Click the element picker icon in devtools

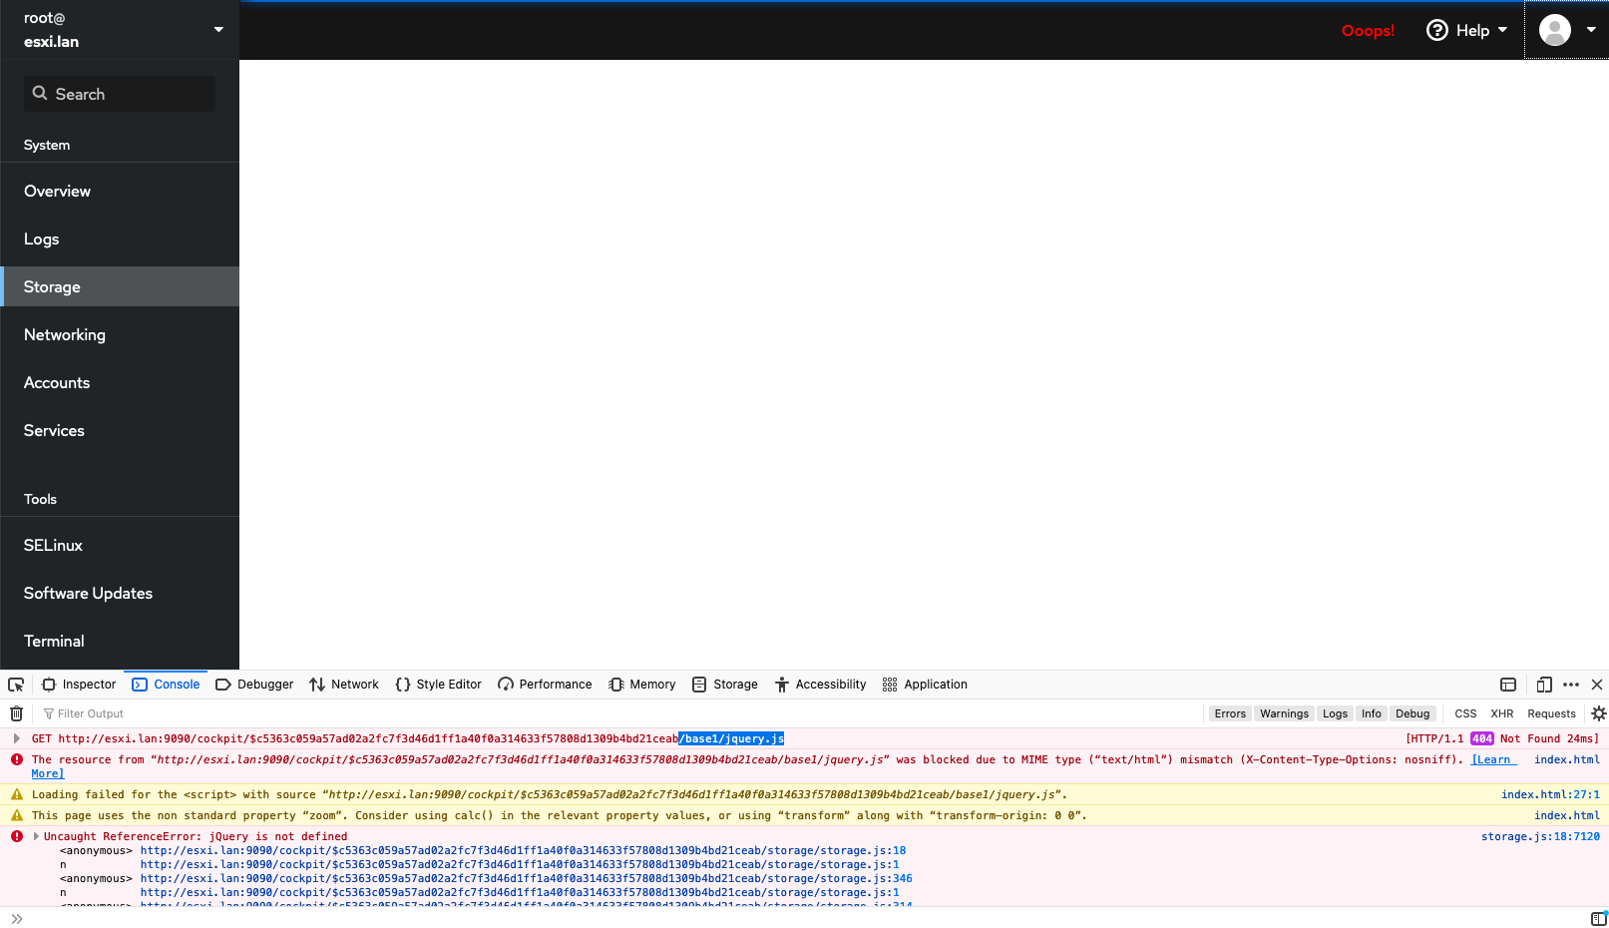(x=16, y=685)
